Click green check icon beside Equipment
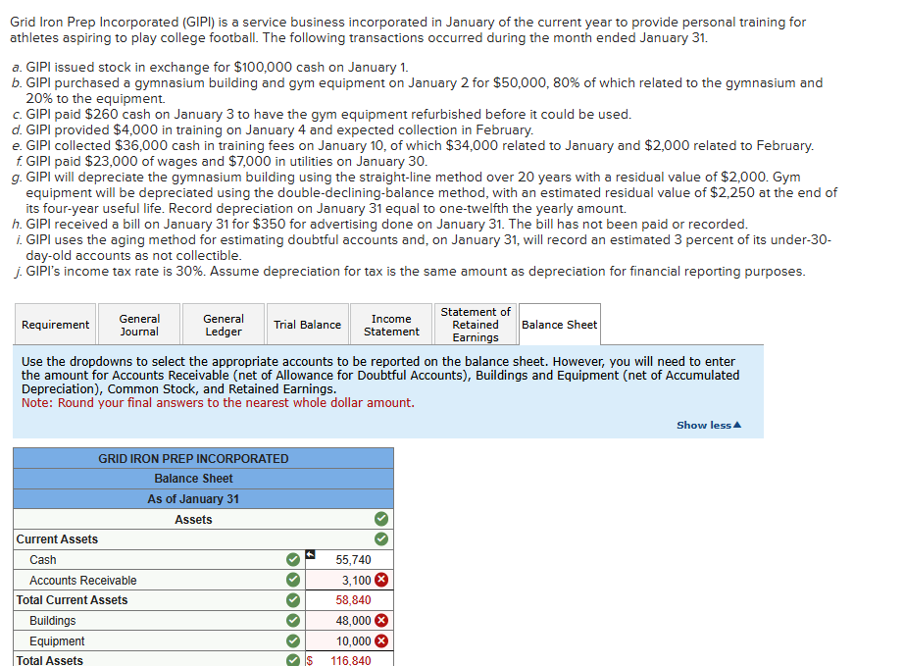 (x=293, y=640)
